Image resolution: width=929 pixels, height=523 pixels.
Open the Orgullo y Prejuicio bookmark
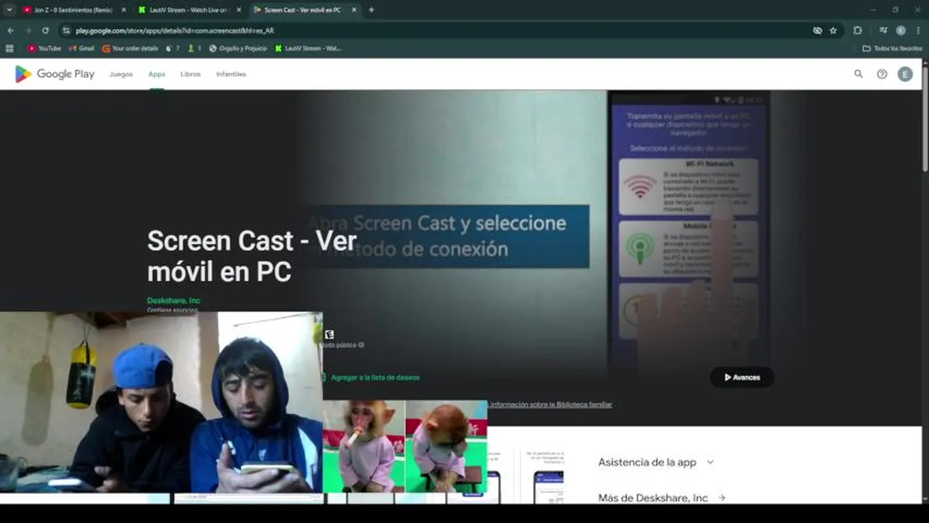[238, 48]
